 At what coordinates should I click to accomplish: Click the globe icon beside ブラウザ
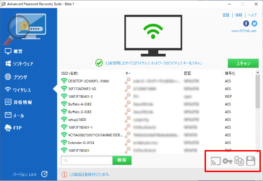8,77
